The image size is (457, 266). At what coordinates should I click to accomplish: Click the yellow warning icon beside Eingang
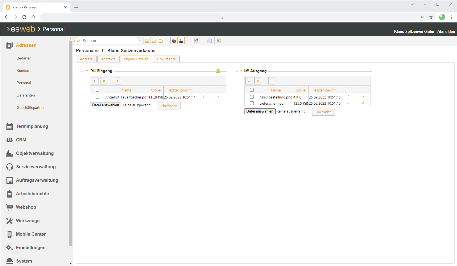(218, 71)
